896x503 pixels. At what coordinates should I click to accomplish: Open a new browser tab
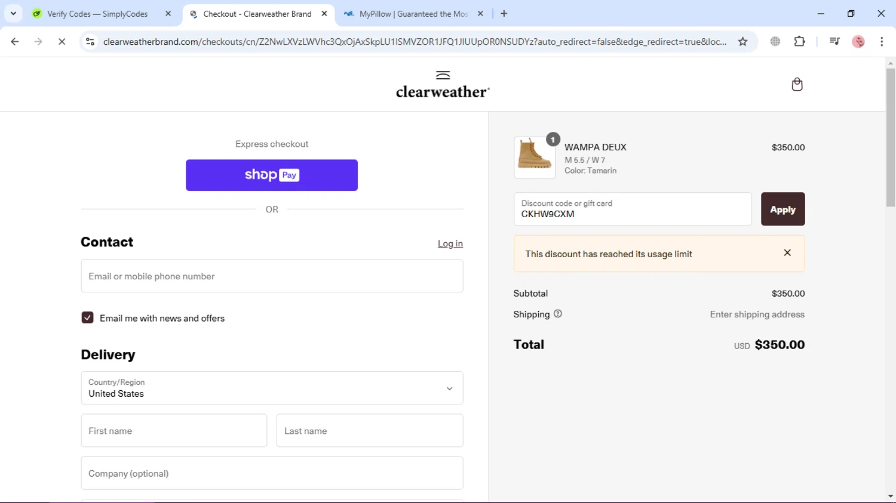point(504,13)
